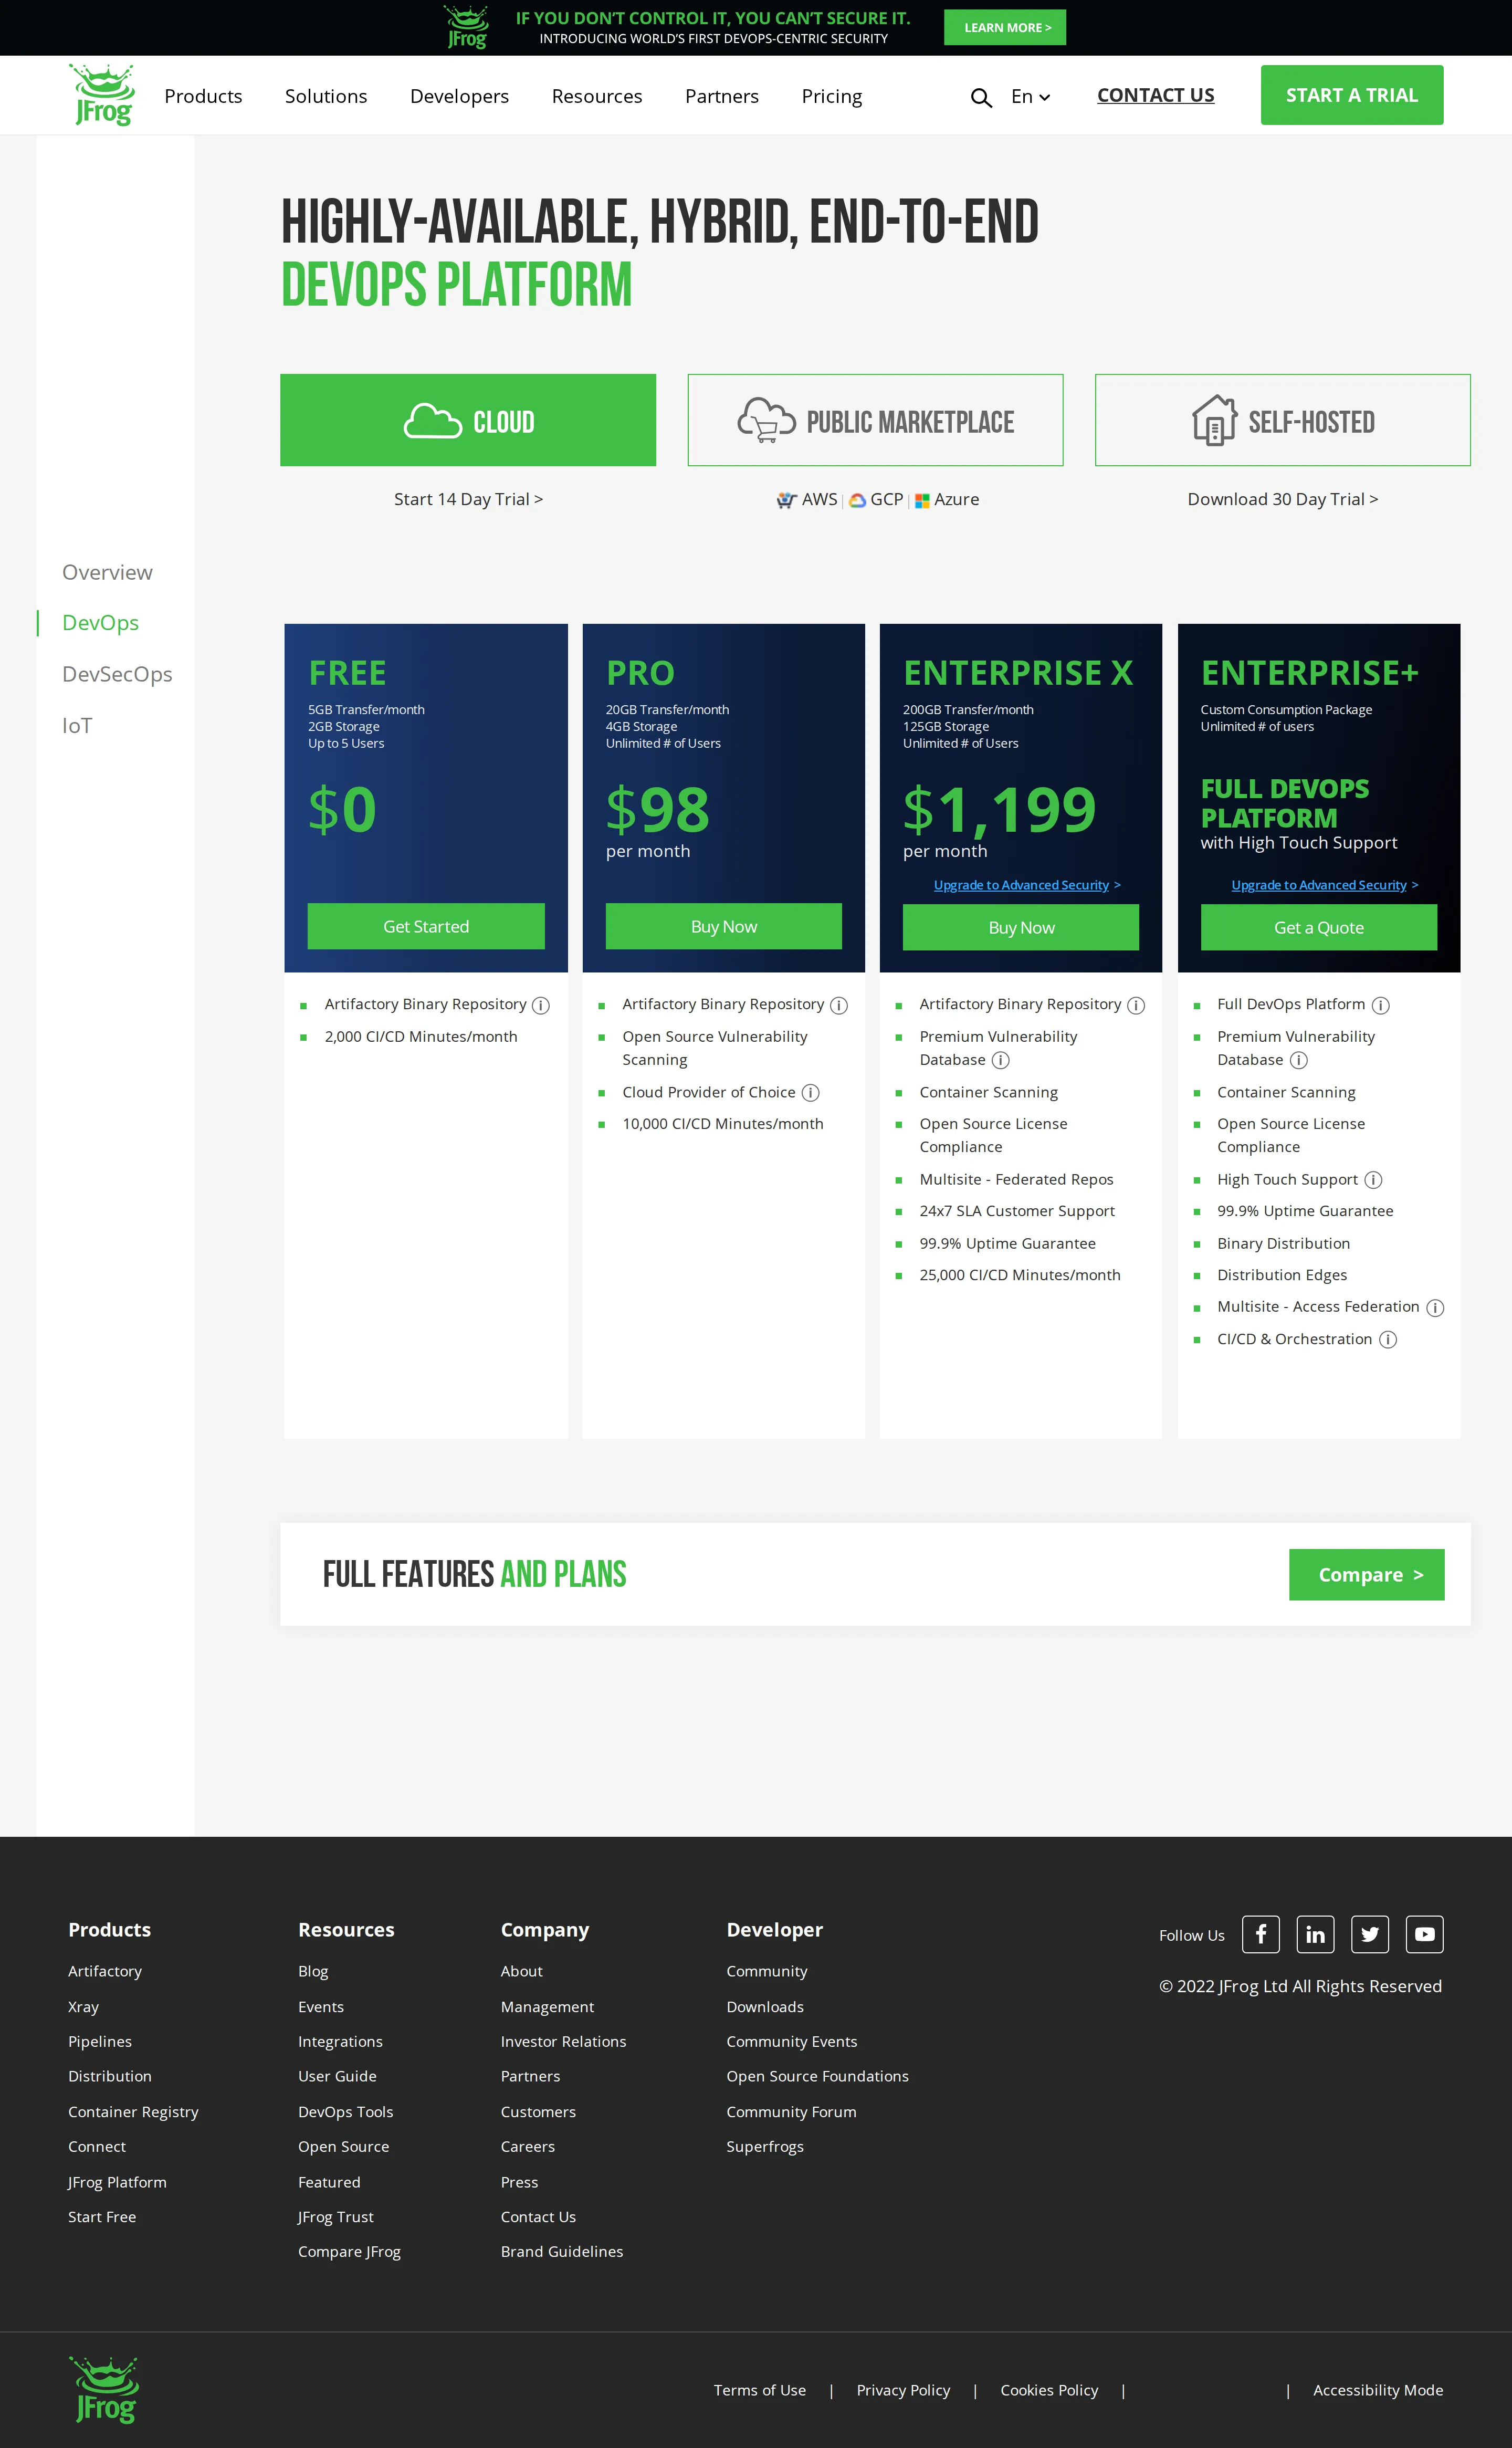Click the Start A Trial button
Image resolution: width=1512 pixels, height=2448 pixels.
pyautogui.click(x=1352, y=95)
